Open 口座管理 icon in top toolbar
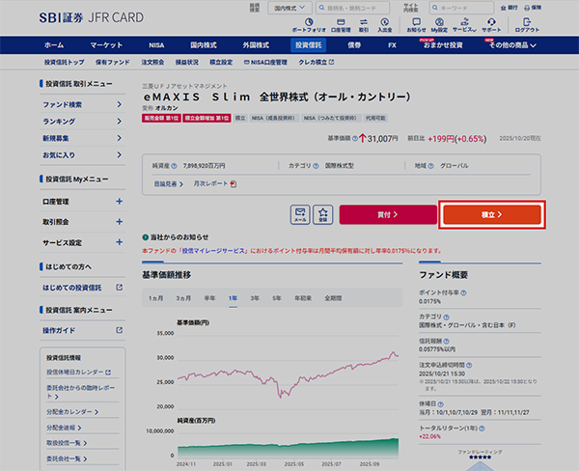Image resolution: width=579 pixels, height=471 pixels. click(x=341, y=26)
